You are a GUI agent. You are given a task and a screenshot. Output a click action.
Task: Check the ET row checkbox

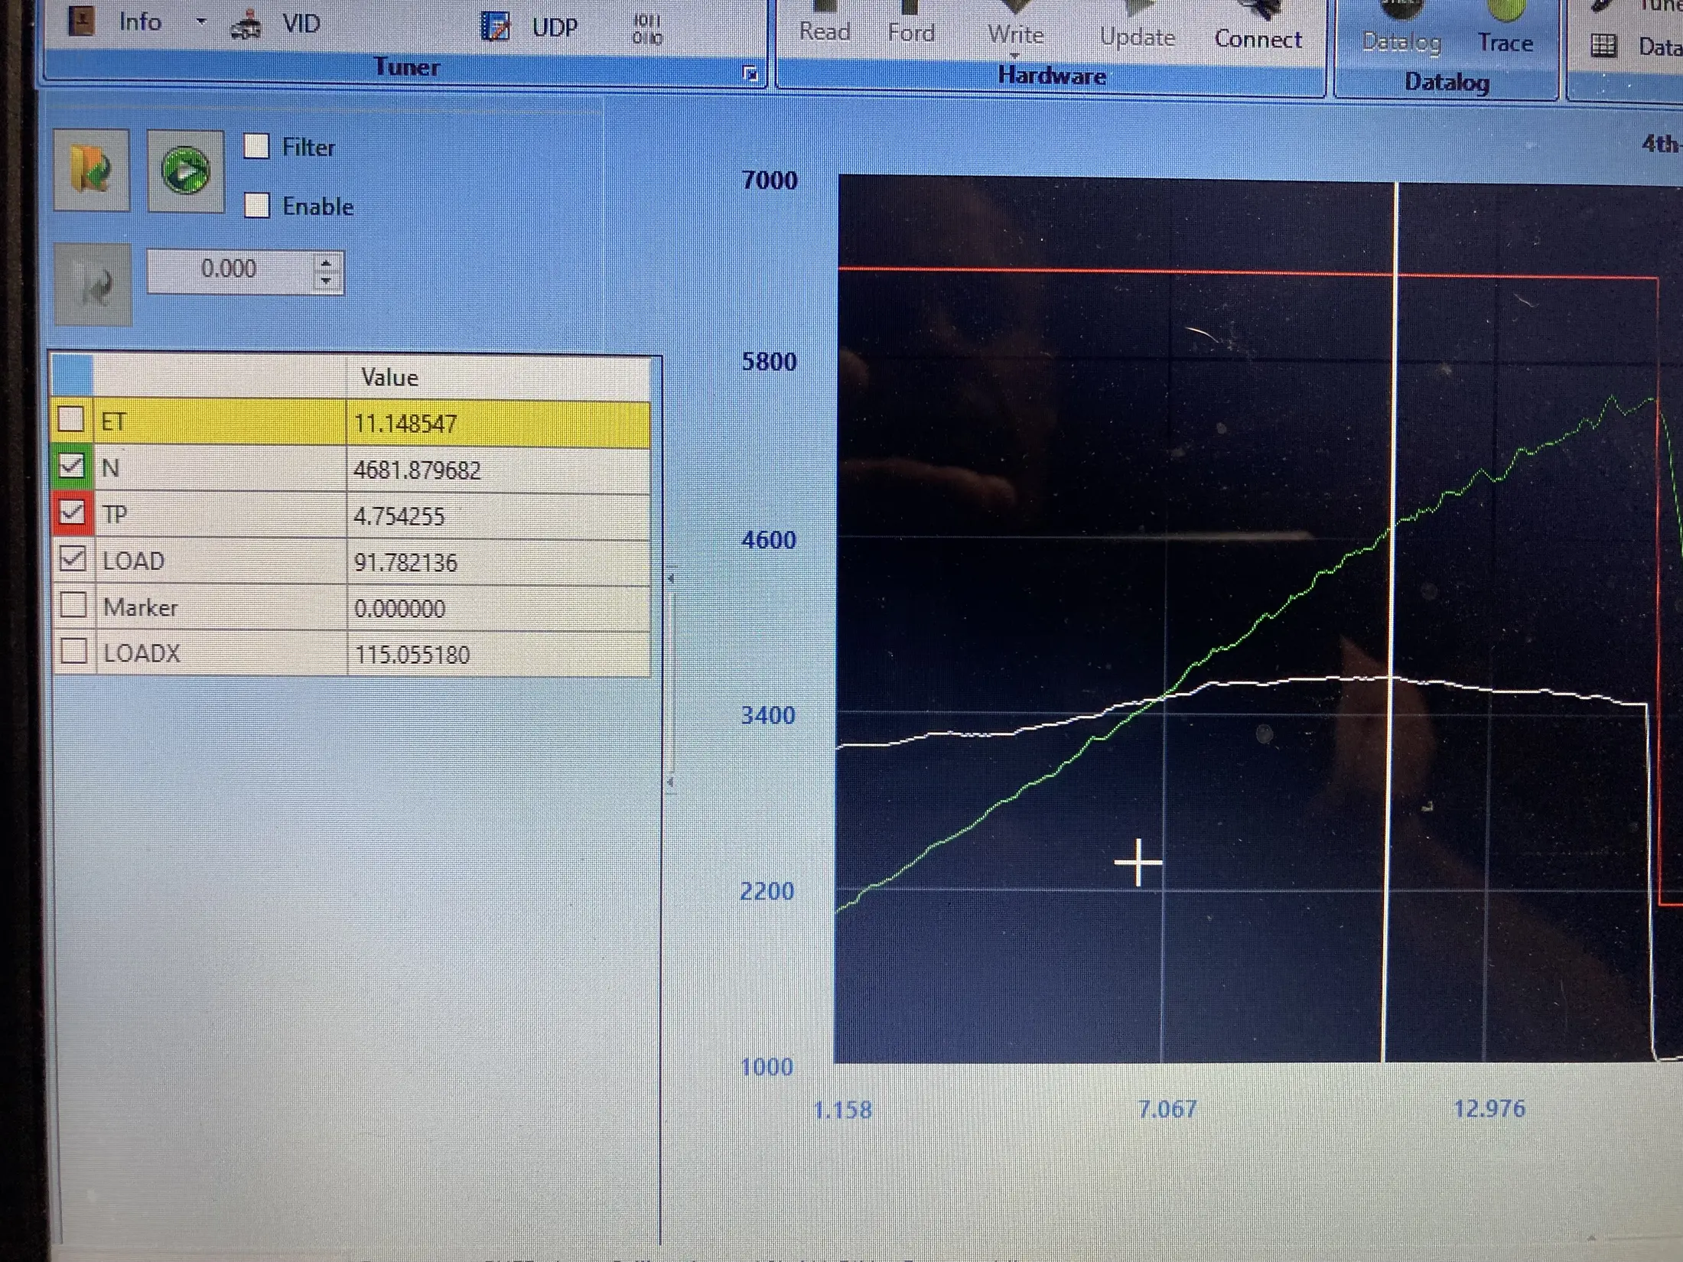pos(71,419)
